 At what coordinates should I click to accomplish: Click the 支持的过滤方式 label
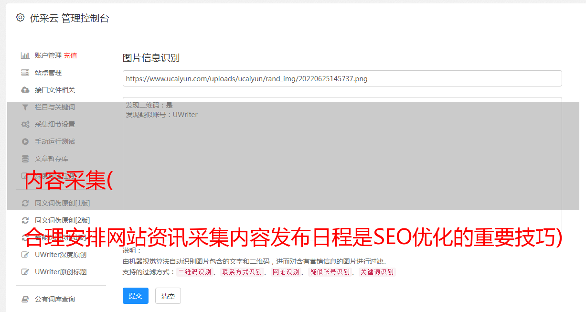[149, 272]
